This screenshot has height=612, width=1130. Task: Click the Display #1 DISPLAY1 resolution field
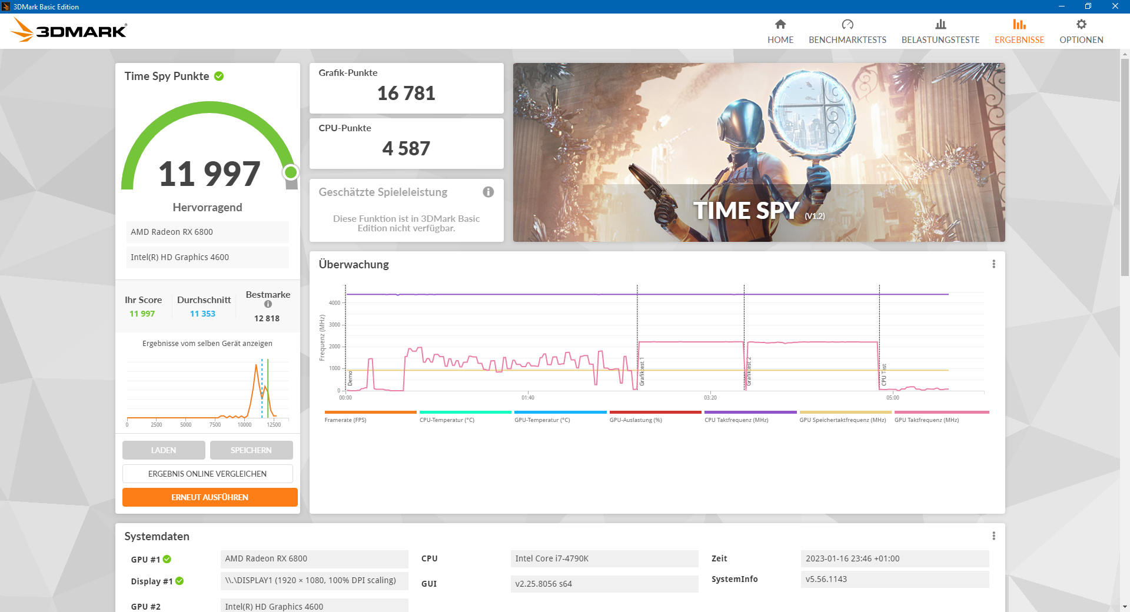tap(314, 580)
